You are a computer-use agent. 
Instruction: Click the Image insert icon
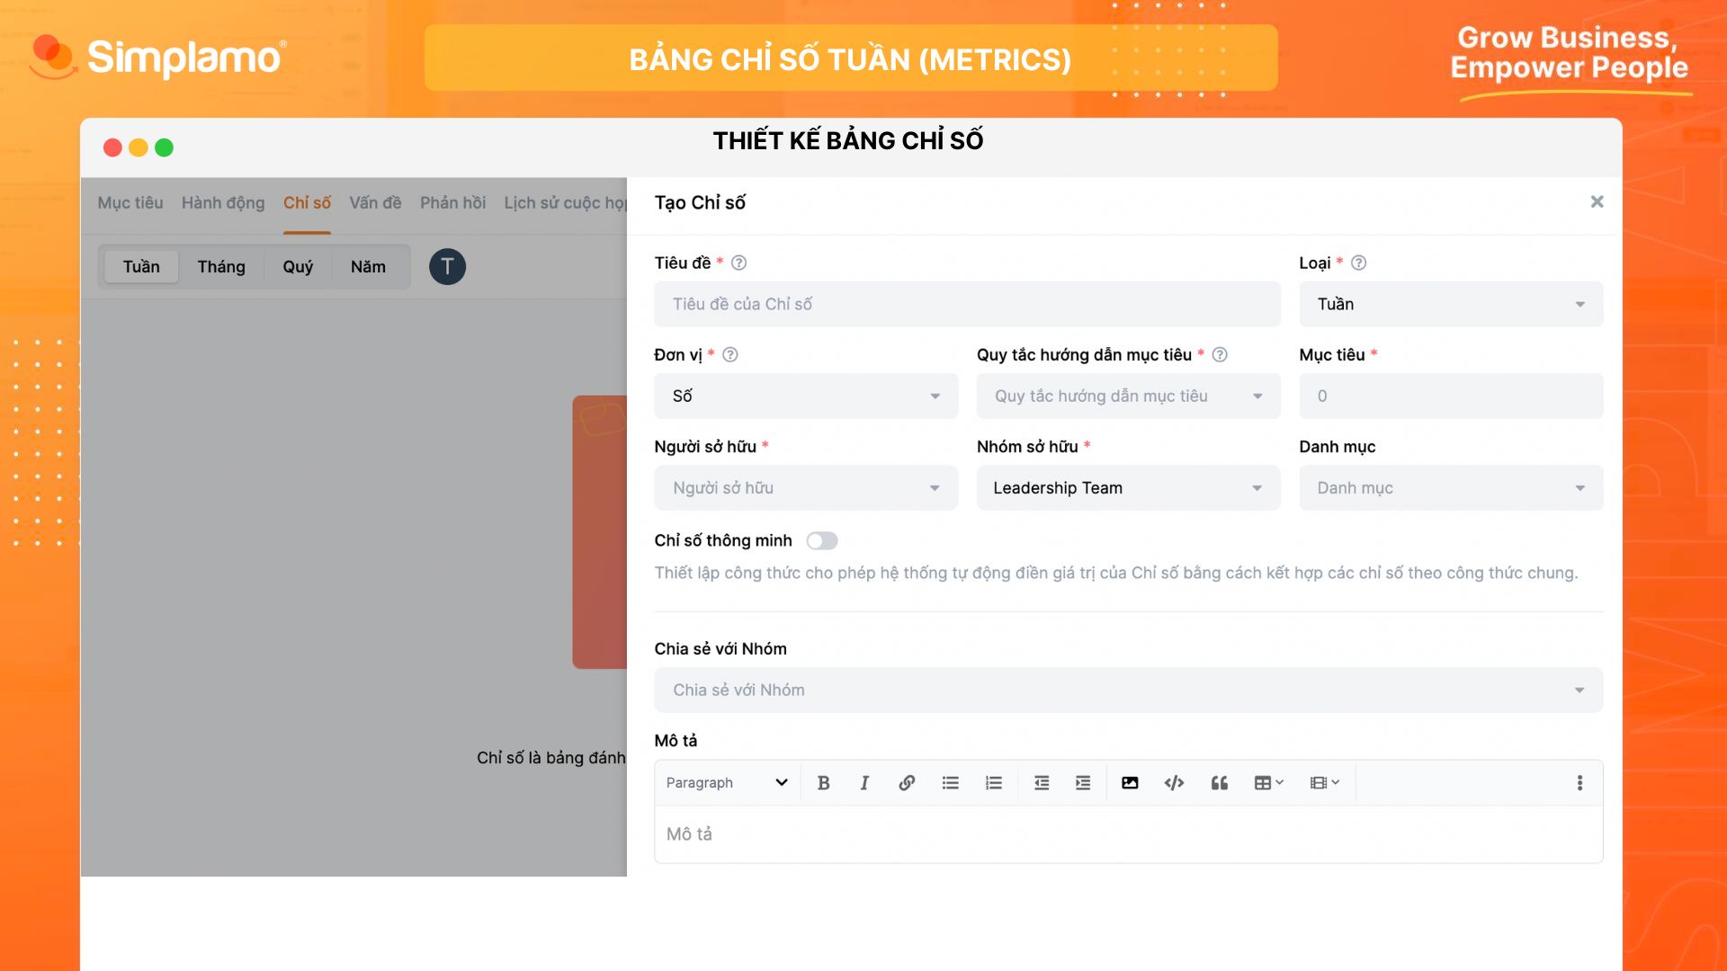coord(1131,782)
